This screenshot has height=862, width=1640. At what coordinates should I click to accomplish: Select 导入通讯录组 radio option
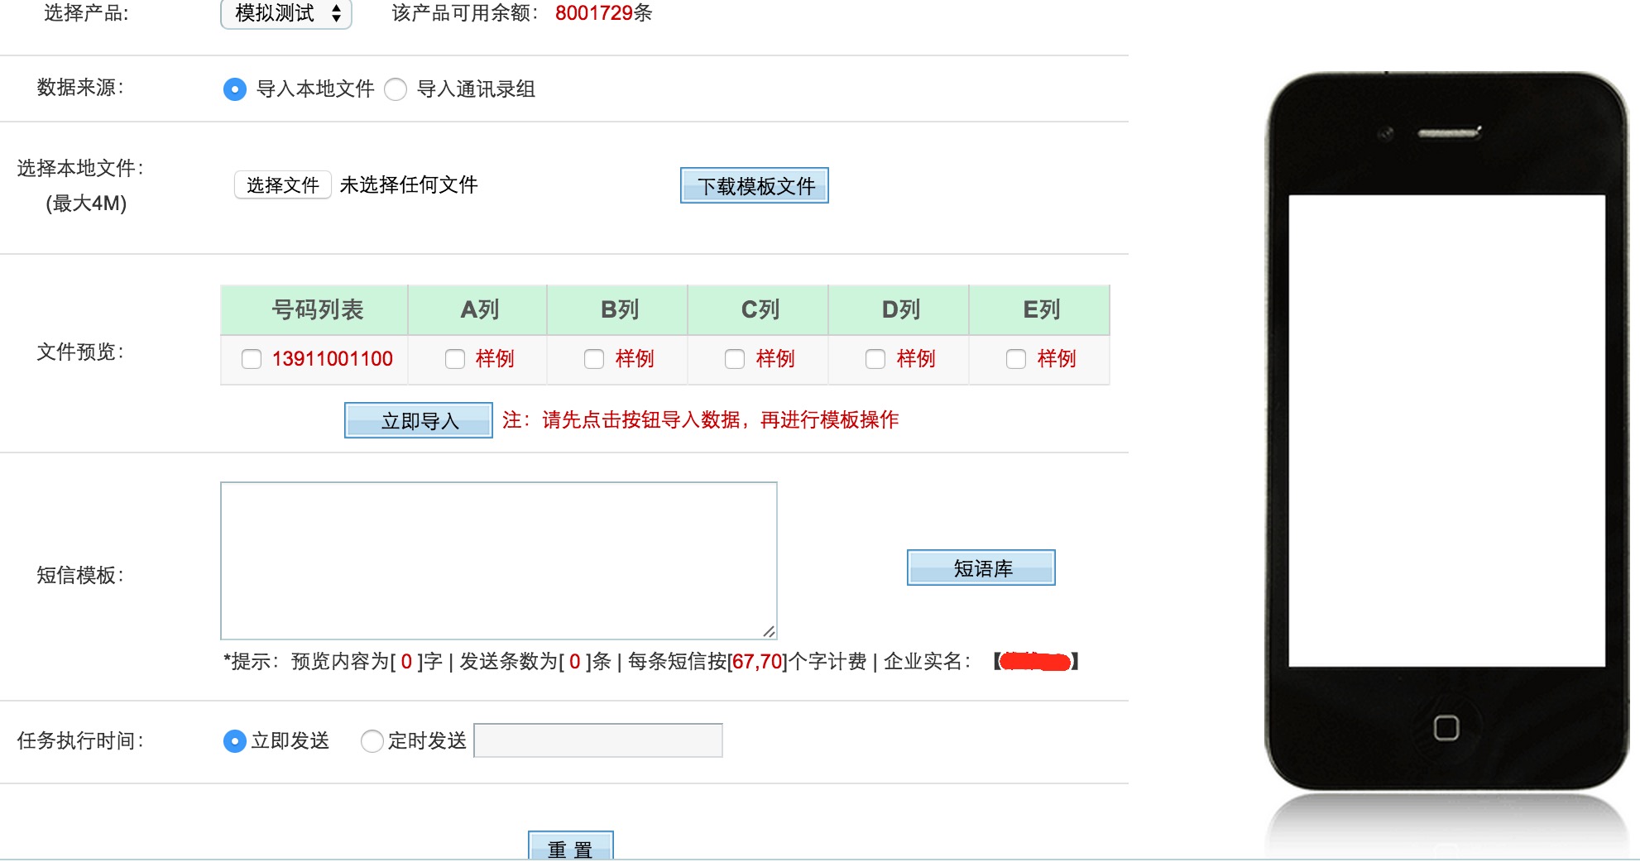(396, 89)
